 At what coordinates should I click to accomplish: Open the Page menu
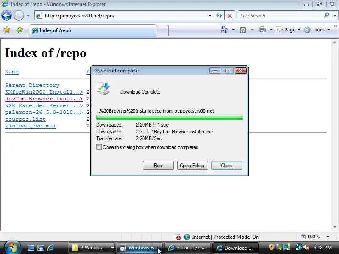(x=289, y=30)
